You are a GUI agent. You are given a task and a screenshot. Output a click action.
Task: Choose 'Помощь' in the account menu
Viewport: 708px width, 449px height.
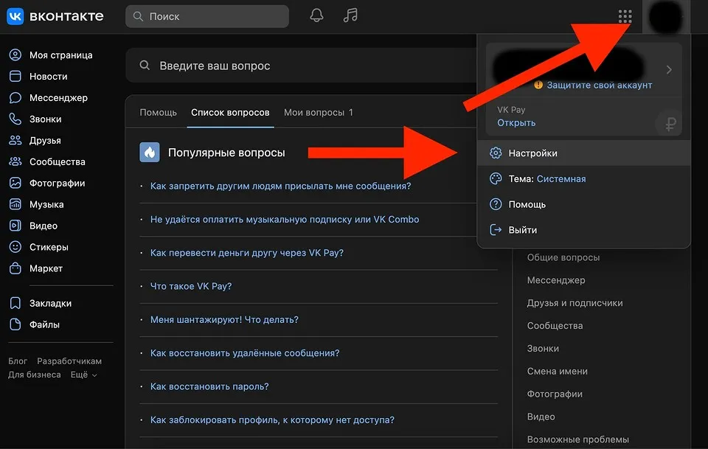tap(584, 204)
